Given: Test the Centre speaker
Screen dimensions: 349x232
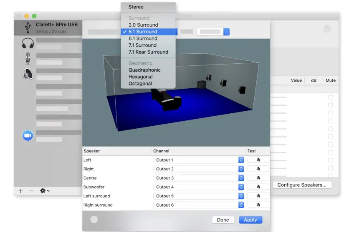Looking at the screenshot, I should [x=258, y=178].
